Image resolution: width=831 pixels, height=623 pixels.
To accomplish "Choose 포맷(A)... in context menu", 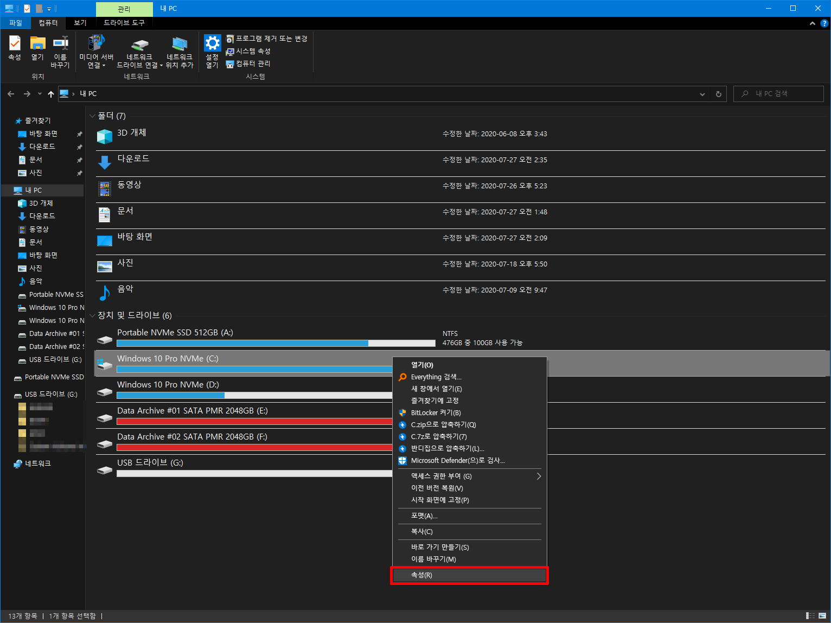I will (x=470, y=516).
